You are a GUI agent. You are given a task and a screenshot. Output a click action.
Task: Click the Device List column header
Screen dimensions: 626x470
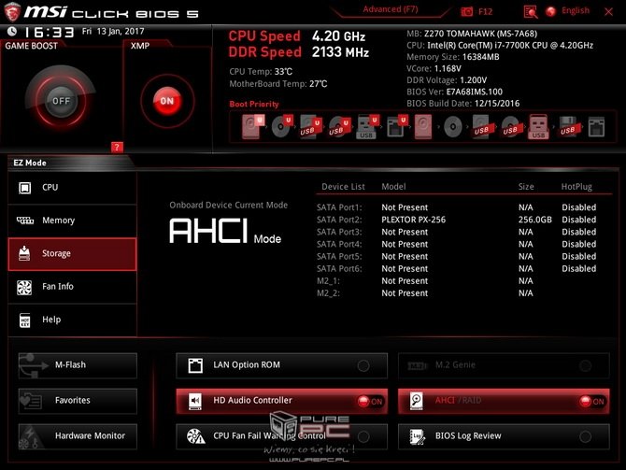tap(343, 187)
